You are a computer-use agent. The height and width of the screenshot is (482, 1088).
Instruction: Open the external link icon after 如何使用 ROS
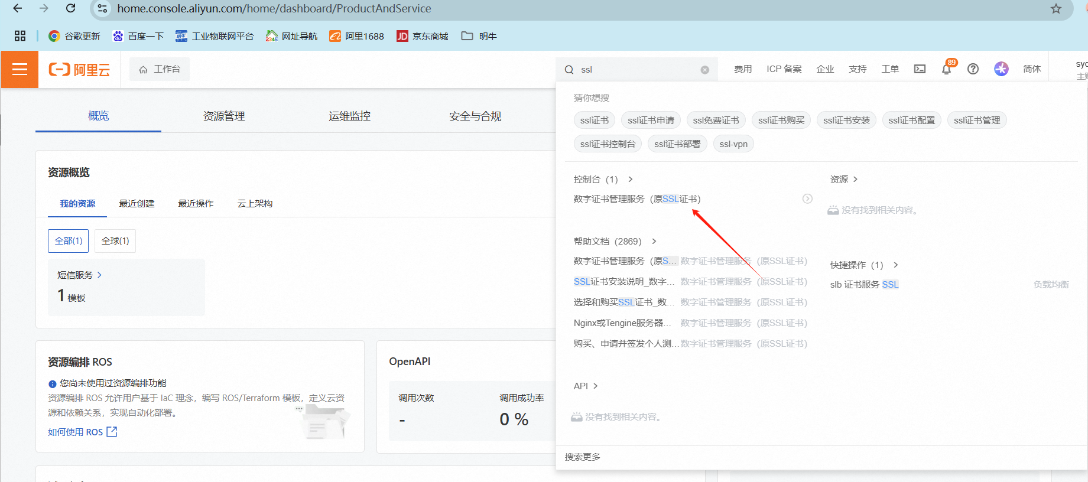tap(112, 432)
